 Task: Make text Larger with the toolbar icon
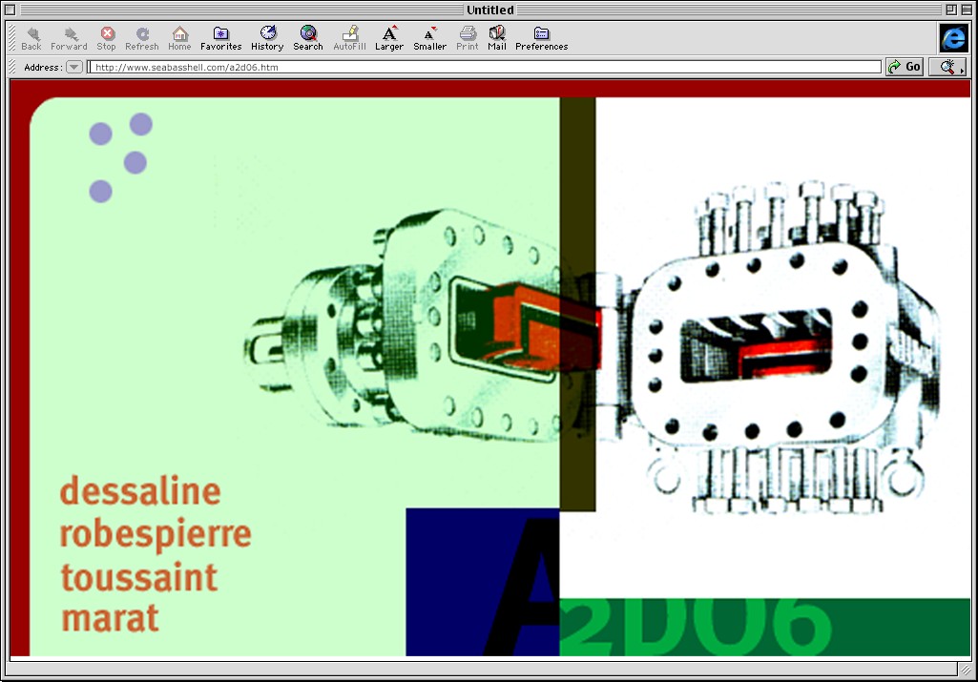(x=389, y=38)
